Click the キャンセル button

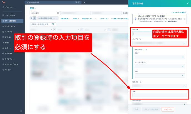tap(168, 109)
